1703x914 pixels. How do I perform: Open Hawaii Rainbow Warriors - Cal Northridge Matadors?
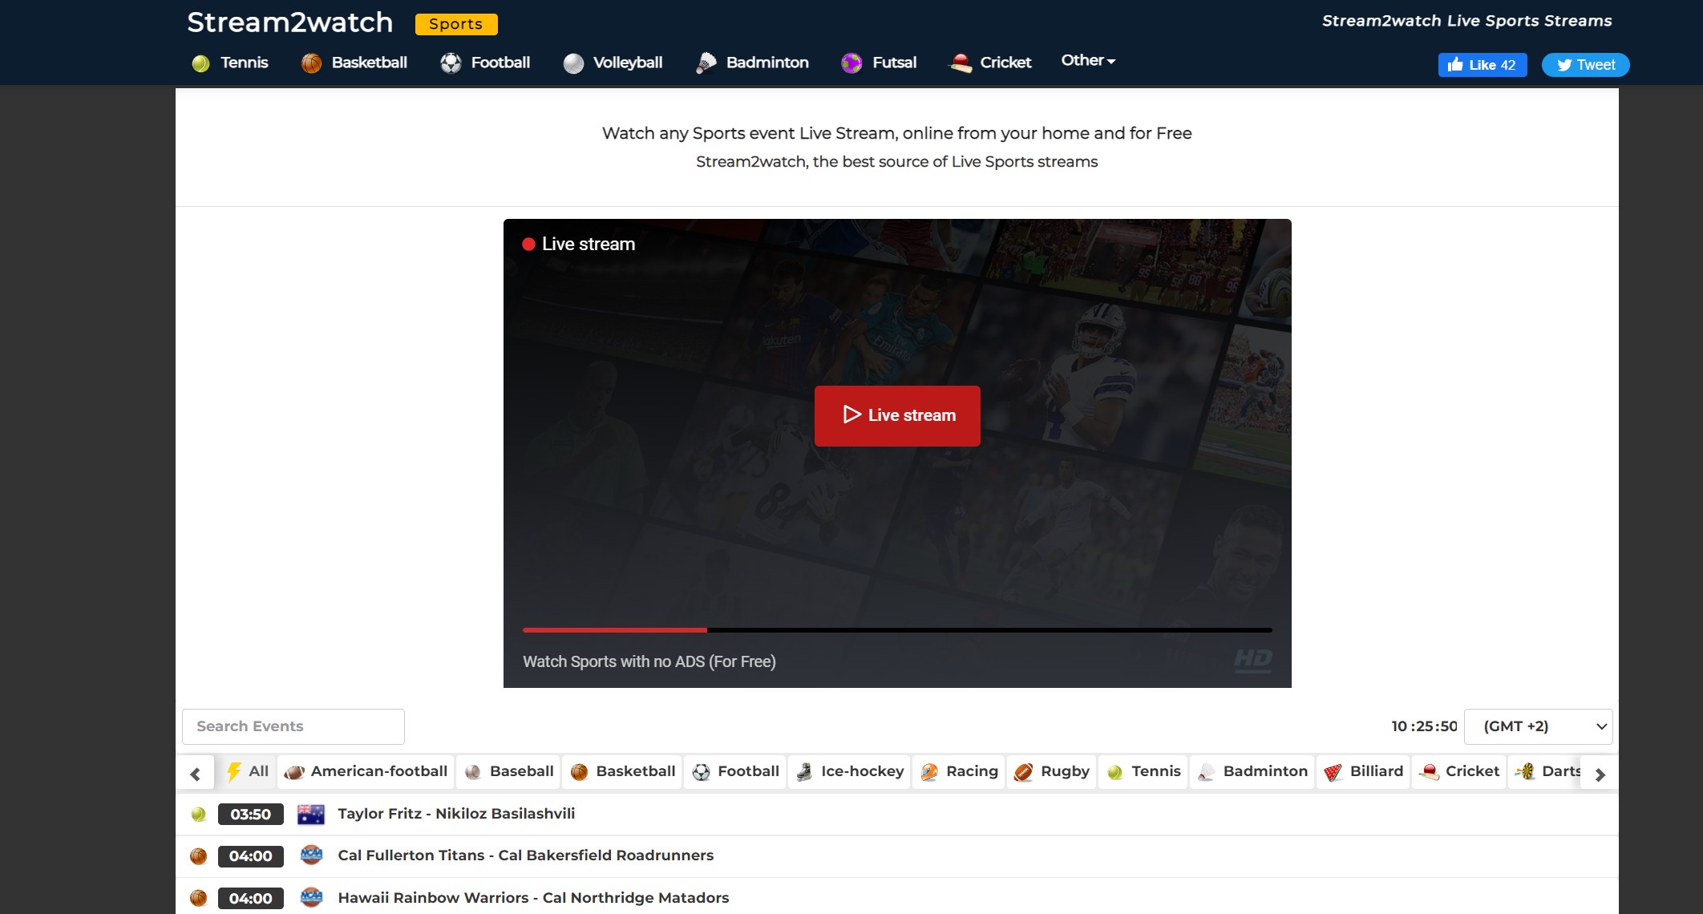533,898
